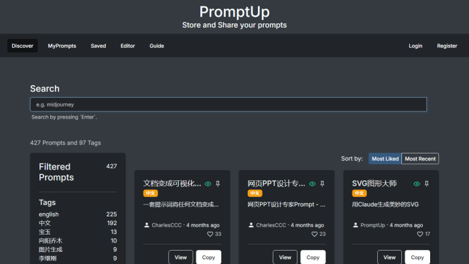Image resolution: width=469 pixels, height=264 pixels.
Task: Copy the 文档变成可视化 prompt
Action: point(208,257)
